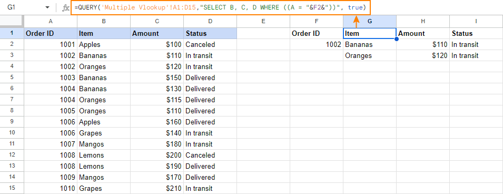Click cell H1 'Amount'
Viewport: 503px width, 194px height.
(423, 33)
